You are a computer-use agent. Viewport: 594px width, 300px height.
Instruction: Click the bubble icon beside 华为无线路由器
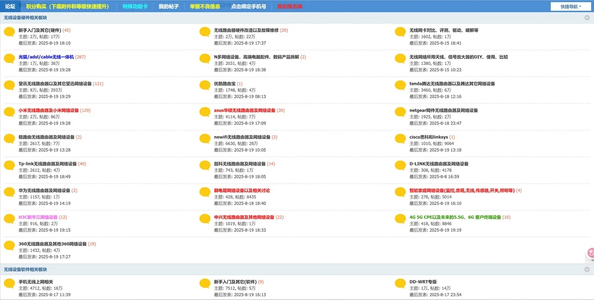point(10,192)
